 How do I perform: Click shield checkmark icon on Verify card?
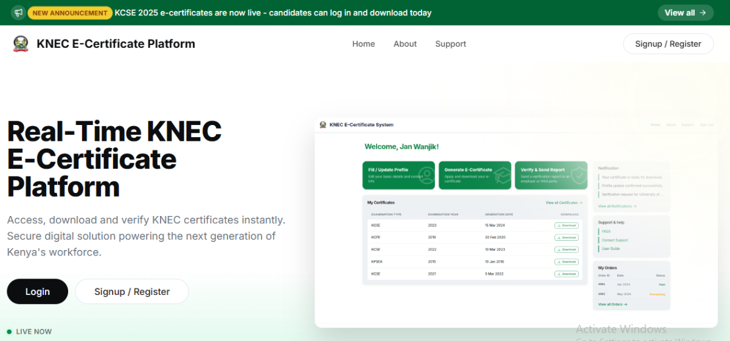pyautogui.click(x=579, y=176)
